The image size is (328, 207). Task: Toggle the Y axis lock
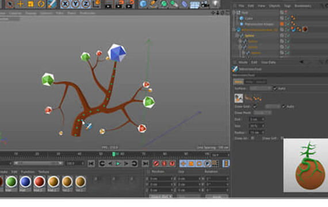tap(75, 4)
